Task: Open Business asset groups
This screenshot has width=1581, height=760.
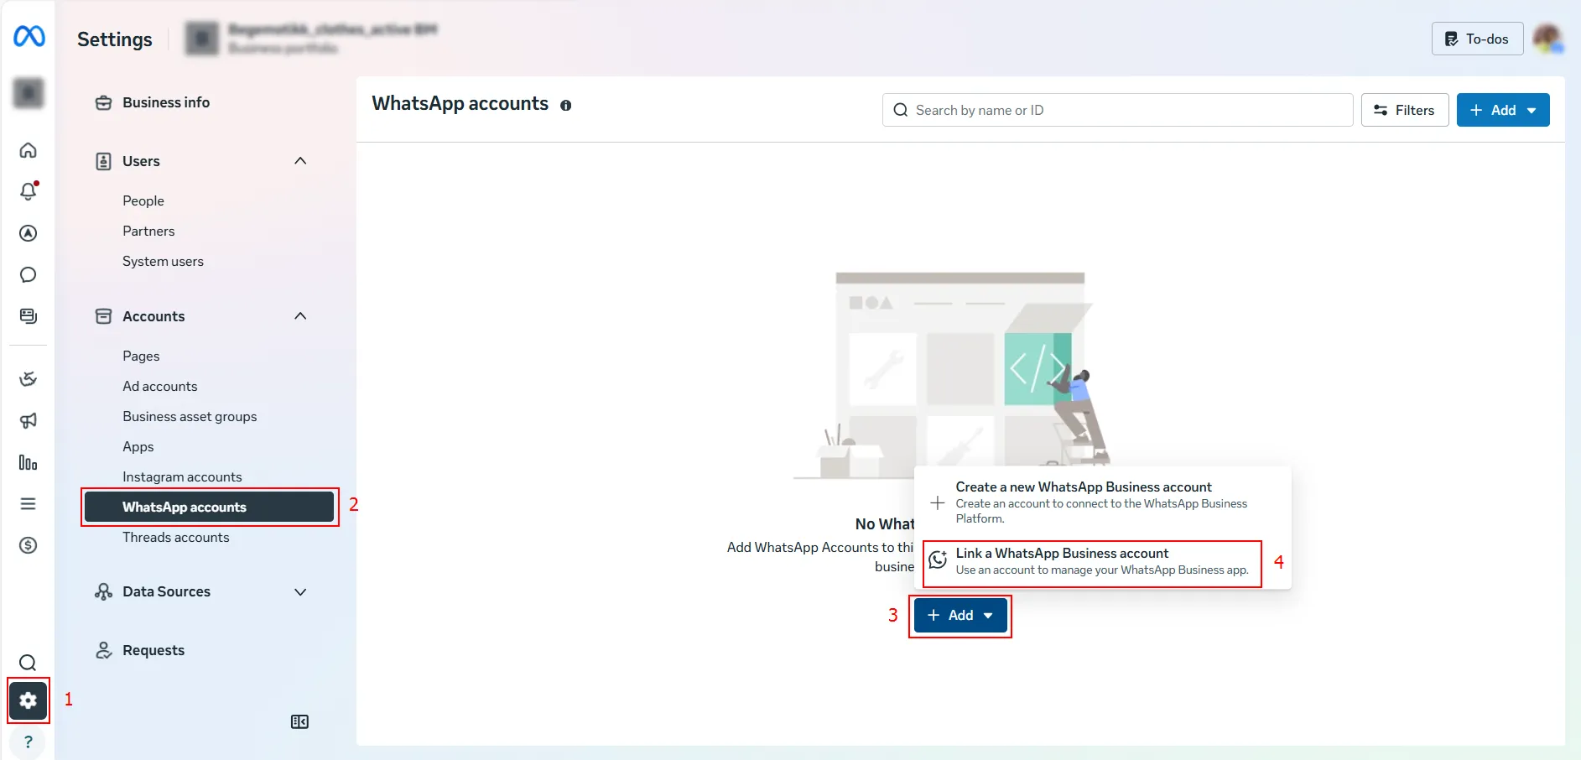Action: tap(190, 417)
